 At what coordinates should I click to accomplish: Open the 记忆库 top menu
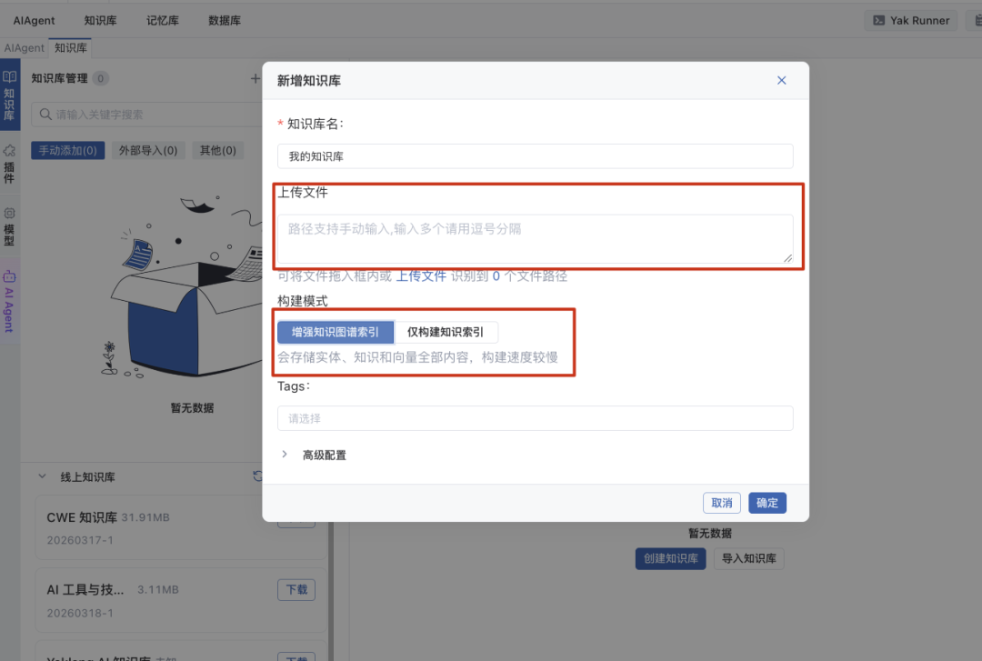(163, 21)
